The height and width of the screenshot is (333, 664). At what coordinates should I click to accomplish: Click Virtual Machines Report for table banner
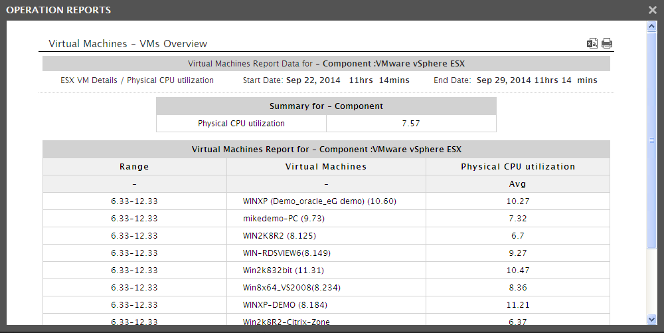(x=326, y=149)
